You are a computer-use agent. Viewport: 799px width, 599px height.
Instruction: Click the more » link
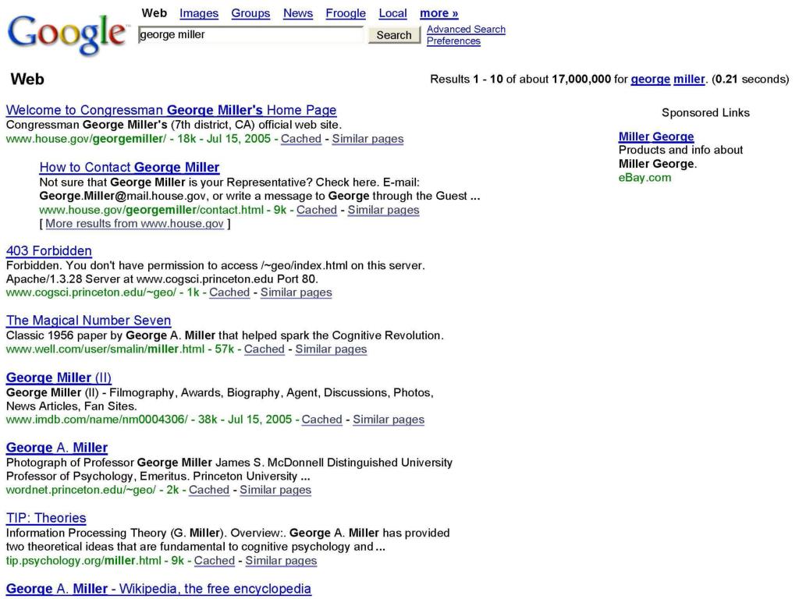(x=439, y=13)
